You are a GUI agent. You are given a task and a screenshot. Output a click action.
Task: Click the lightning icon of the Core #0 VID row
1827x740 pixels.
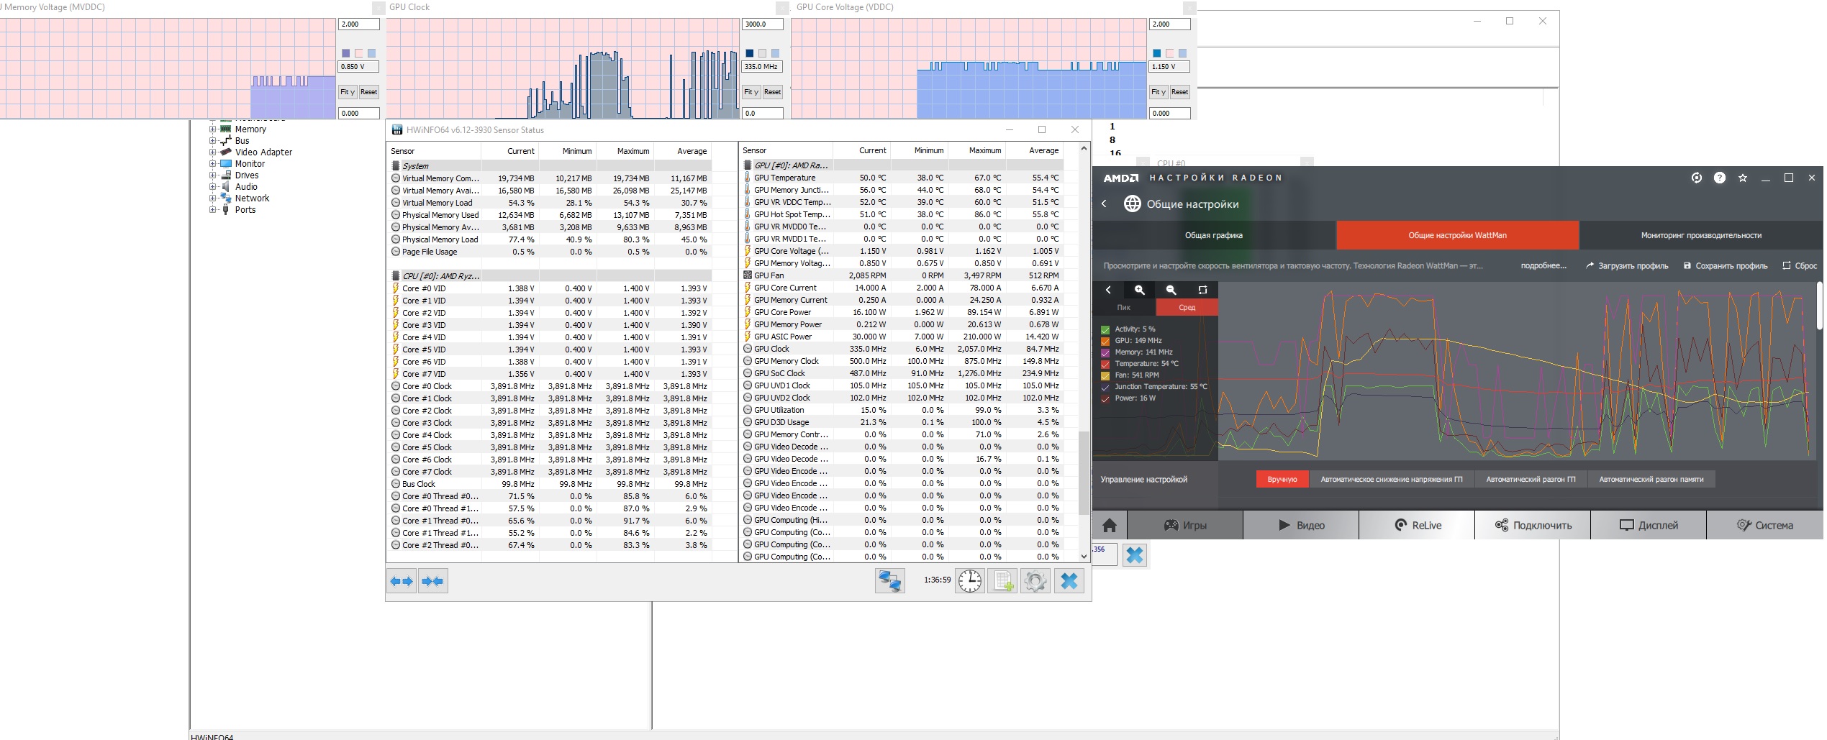tap(396, 288)
